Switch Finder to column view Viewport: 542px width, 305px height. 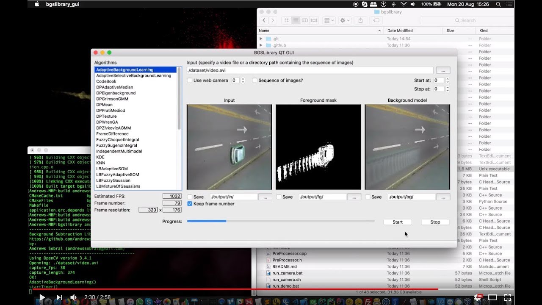305,20
